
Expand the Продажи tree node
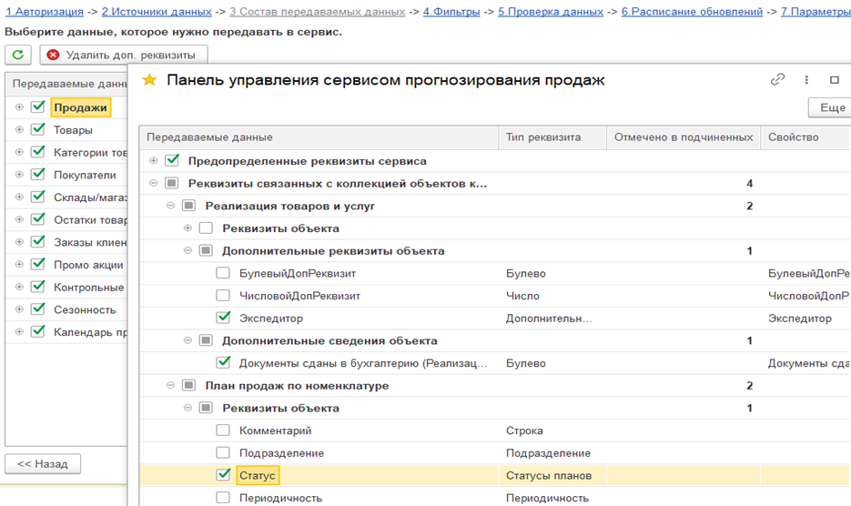point(20,107)
